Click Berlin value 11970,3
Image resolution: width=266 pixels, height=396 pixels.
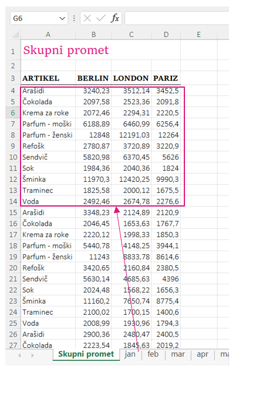coord(93,179)
